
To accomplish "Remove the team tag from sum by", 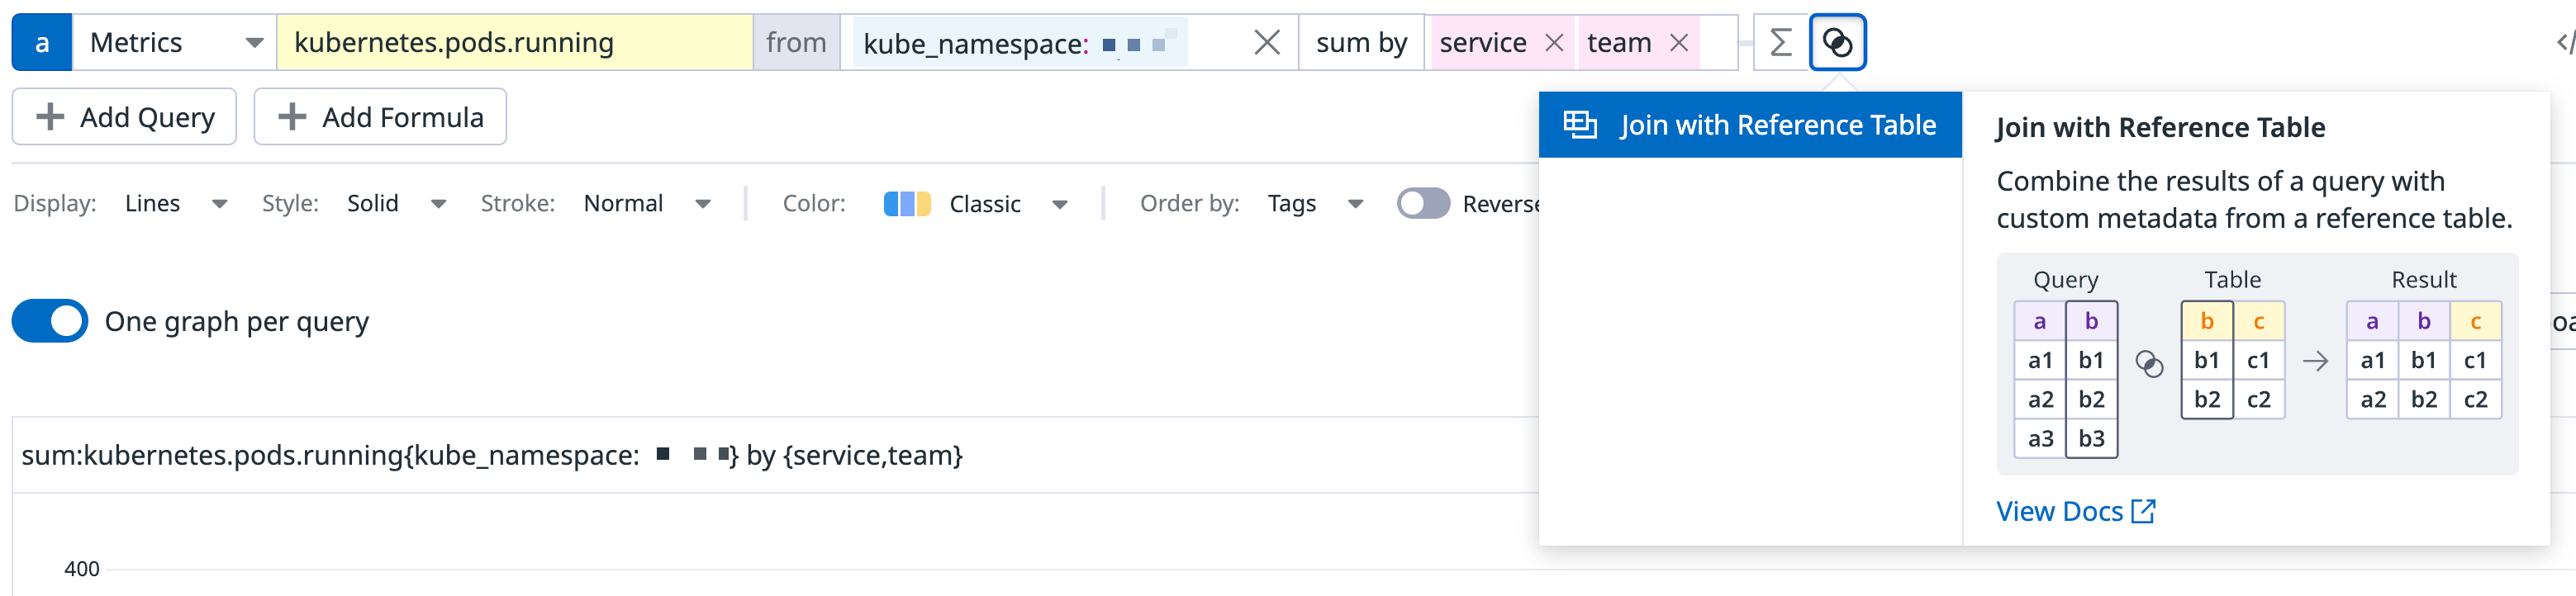I will point(1679,43).
